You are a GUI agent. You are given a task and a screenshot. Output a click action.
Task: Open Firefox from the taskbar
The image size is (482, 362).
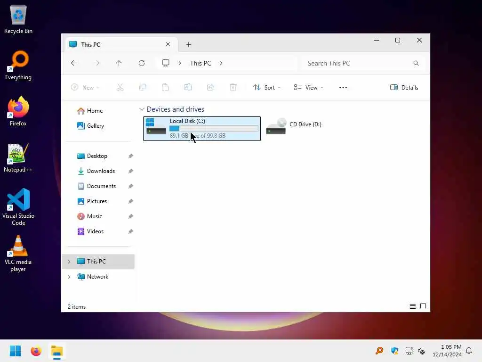pyautogui.click(x=36, y=351)
